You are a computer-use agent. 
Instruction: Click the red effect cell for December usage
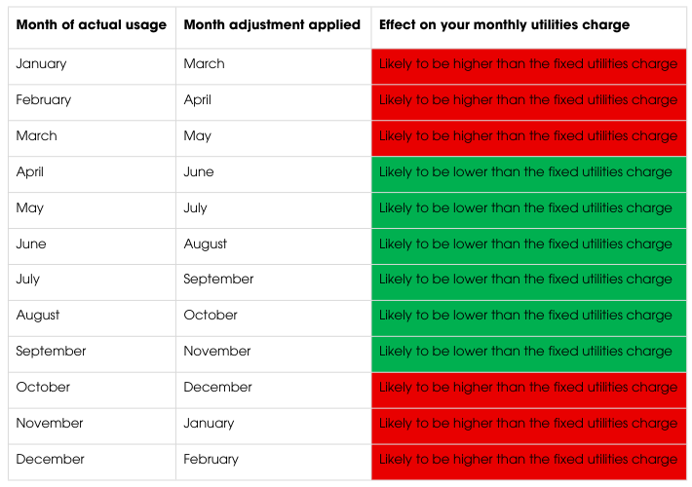pos(528,460)
